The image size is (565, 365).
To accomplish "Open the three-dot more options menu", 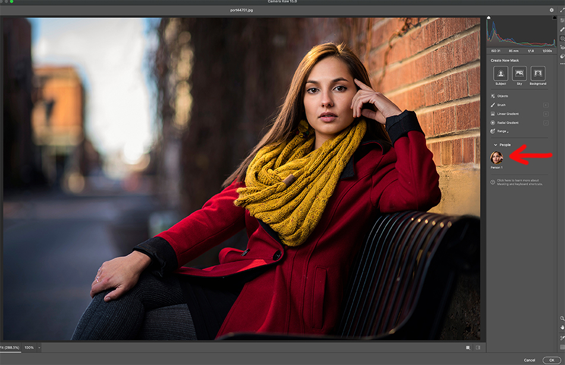I will [x=563, y=64].
